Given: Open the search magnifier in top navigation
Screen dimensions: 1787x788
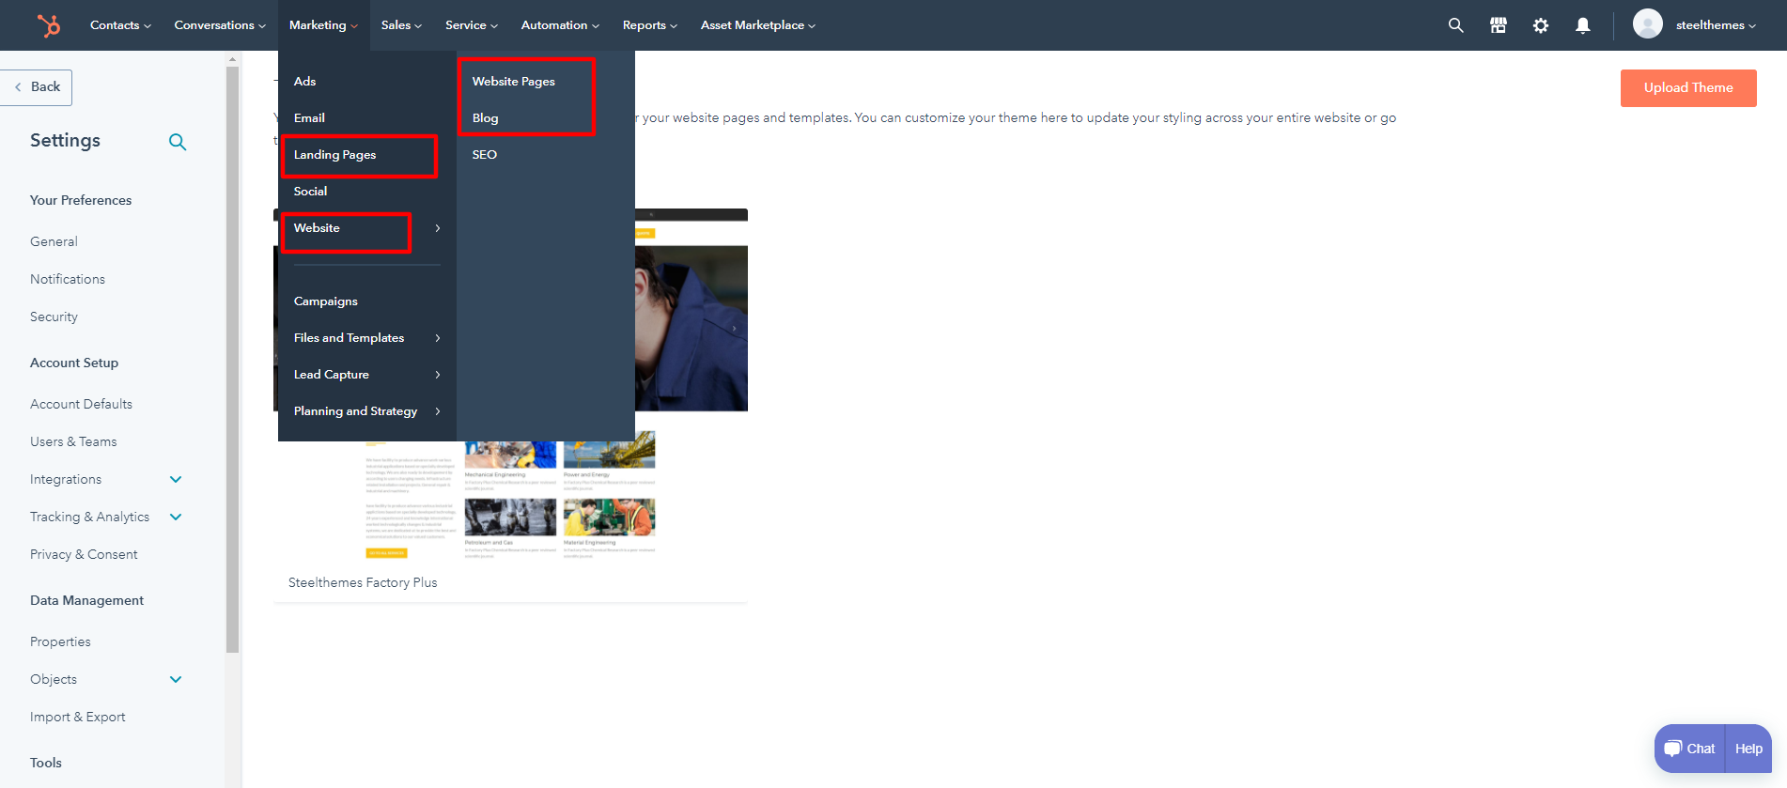Looking at the screenshot, I should (1455, 25).
